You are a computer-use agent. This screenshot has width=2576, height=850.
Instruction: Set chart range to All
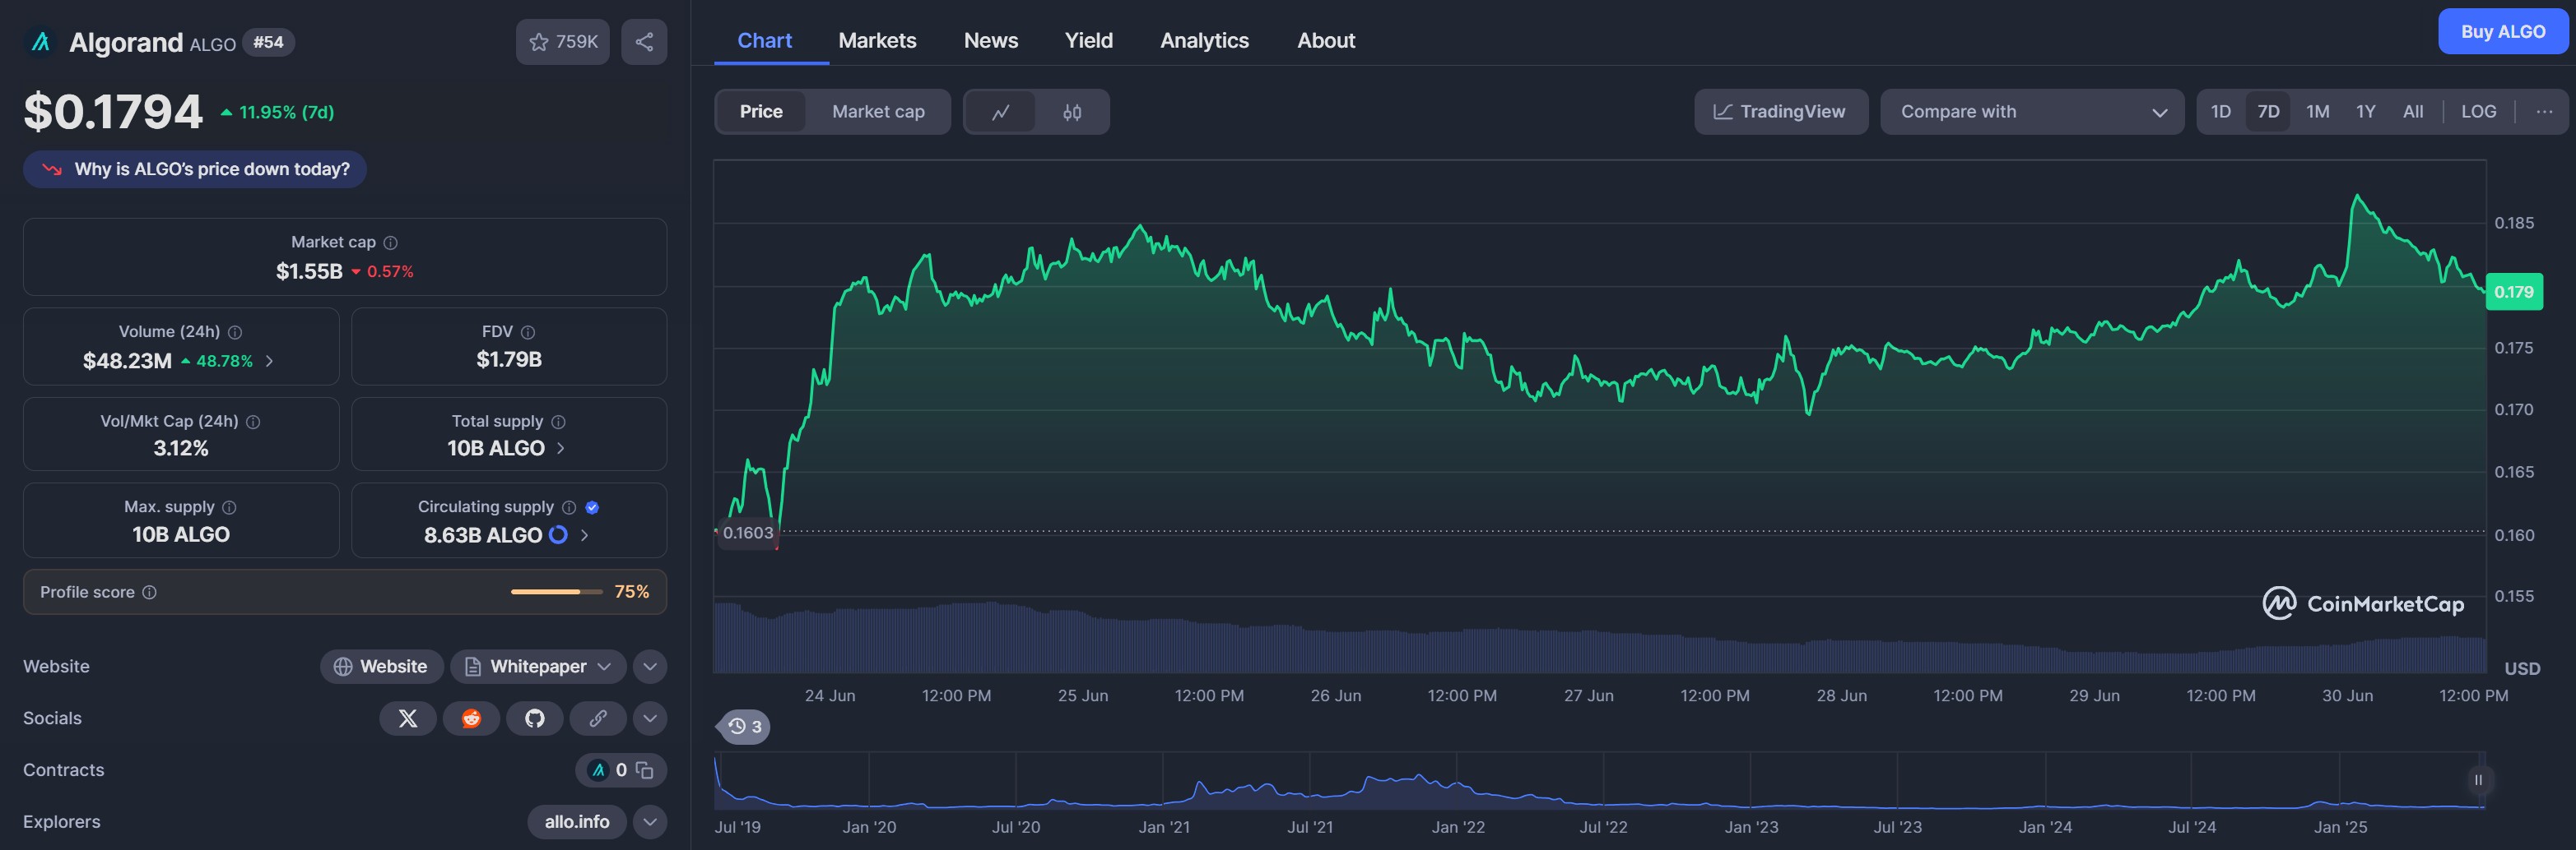[x=2413, y=112]
